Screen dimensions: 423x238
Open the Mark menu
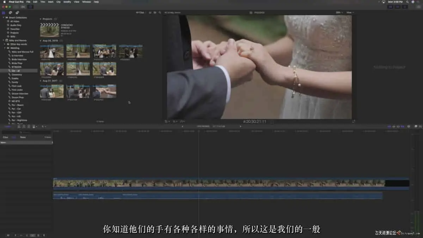tap(51, 2)
